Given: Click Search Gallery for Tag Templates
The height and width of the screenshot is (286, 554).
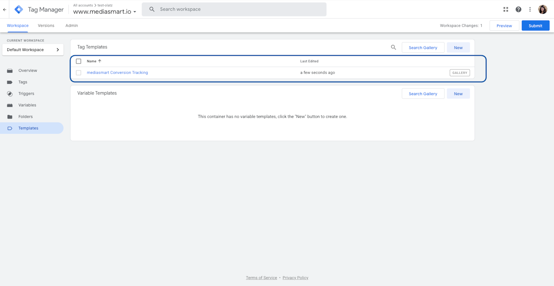Looking at the screenshot, I should pos(423,48).
